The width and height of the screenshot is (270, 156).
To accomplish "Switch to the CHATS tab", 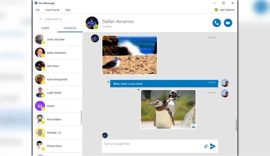I will coord(45,28).
